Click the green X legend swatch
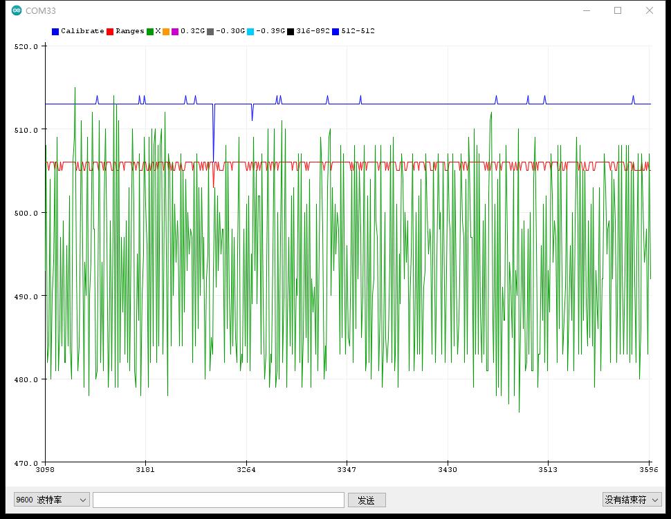 click(150, 32)
